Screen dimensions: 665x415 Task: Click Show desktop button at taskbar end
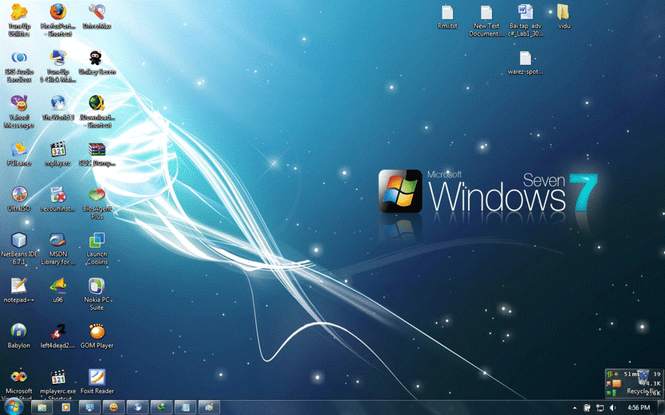coord(662,408)
